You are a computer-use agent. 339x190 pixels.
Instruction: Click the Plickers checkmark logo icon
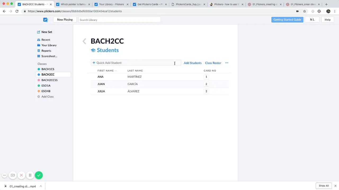45,20
